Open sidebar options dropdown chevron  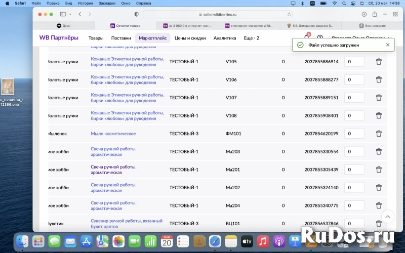(70, 14)
